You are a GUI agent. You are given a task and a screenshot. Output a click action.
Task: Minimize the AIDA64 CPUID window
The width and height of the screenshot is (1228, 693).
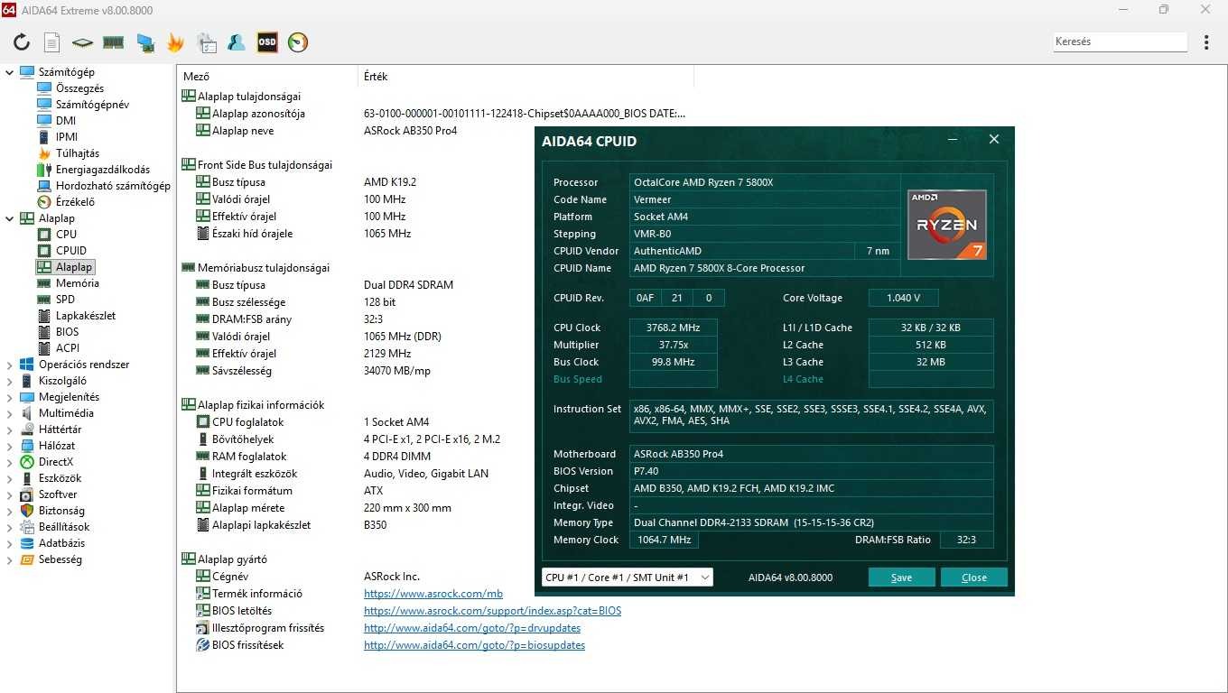(x=953, y=140)
